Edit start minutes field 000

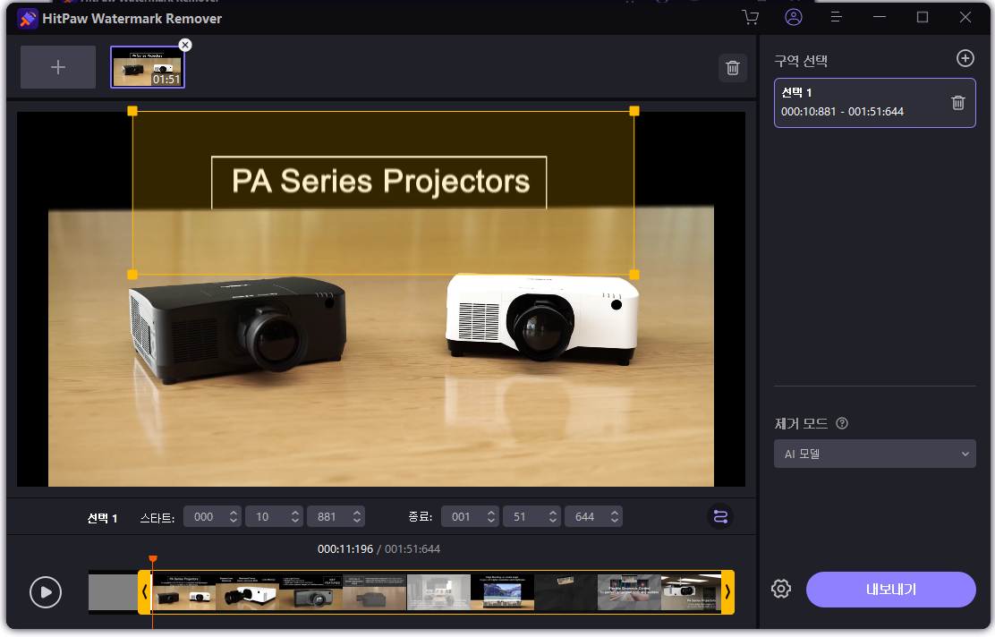click(204, 516)
